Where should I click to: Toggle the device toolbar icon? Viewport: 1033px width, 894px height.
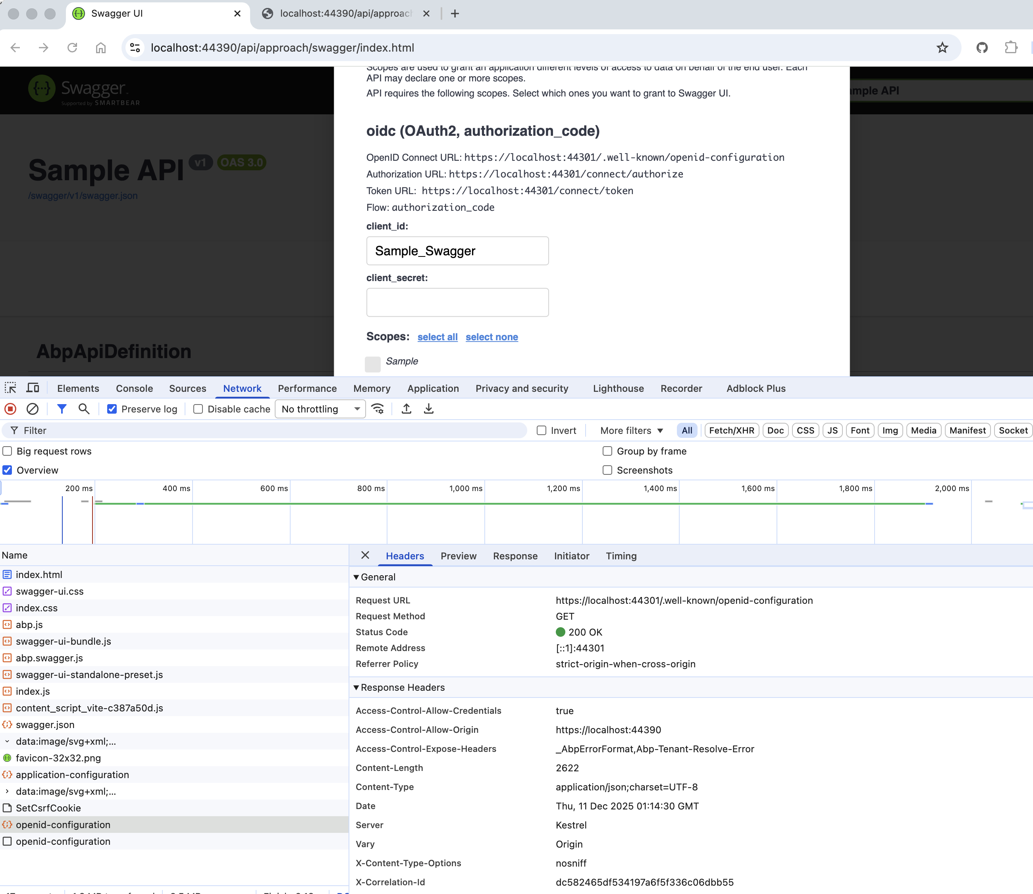(x=33, y=388)
